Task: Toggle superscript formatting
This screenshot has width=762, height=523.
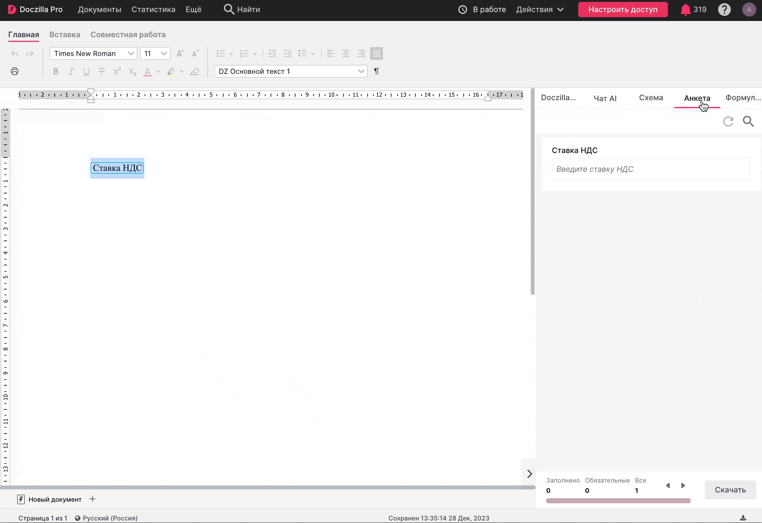Action: click(117, 71)
